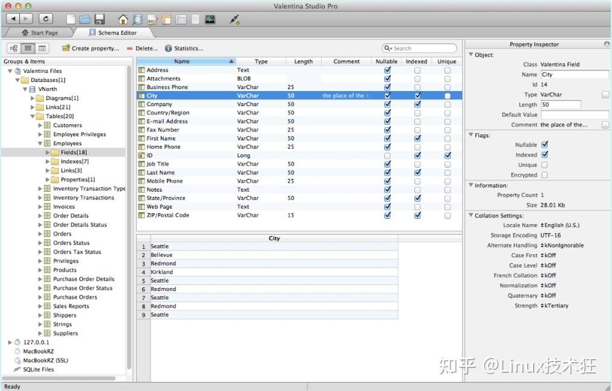Click the refresh toolbar button
612x391 pixels.
click(x=46, y=19)
